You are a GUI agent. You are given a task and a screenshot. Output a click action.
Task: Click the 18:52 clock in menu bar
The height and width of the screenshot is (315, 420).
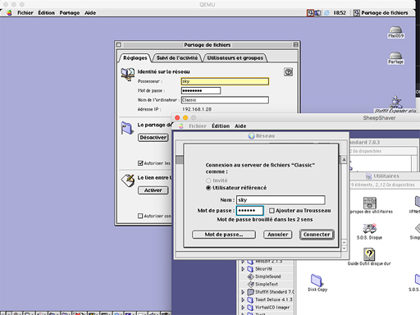[x=340, y=13]
